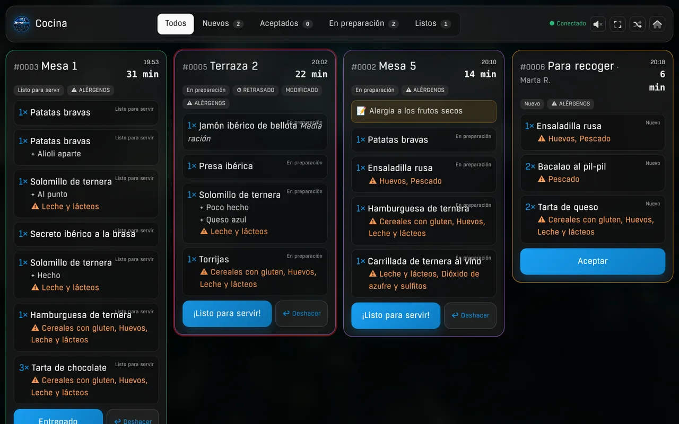Click the MODIFICADO badge on Terraza 2

pos(302,90)
